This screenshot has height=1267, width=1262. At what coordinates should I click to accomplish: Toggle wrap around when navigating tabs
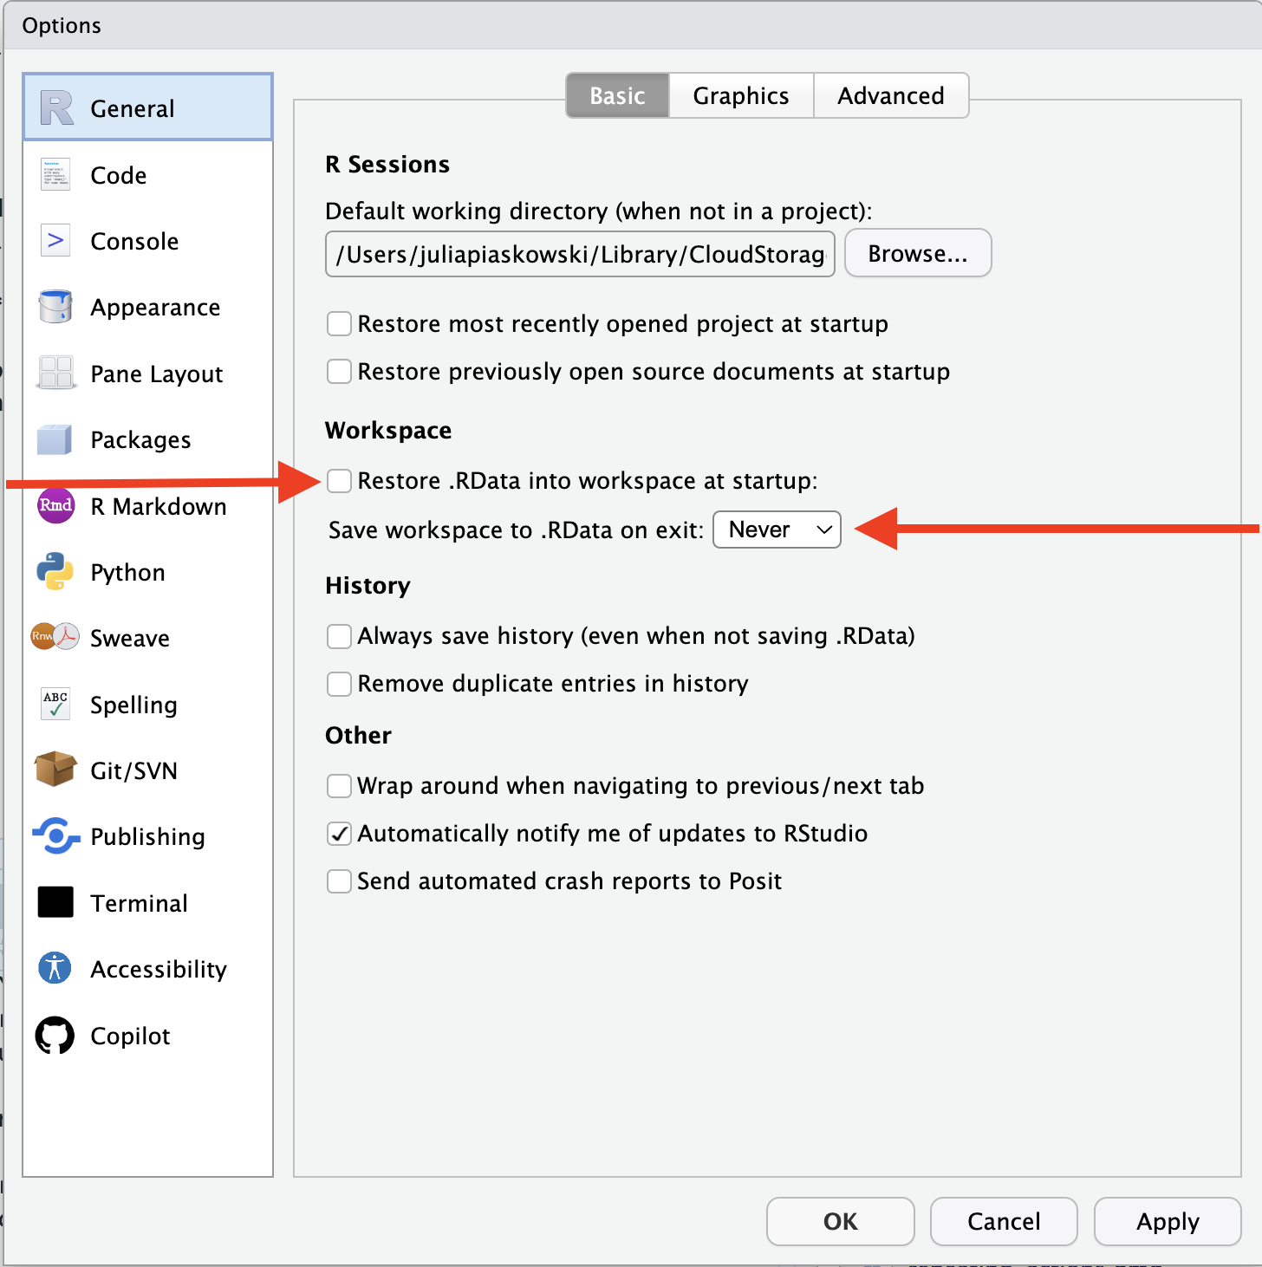(339, 786)
